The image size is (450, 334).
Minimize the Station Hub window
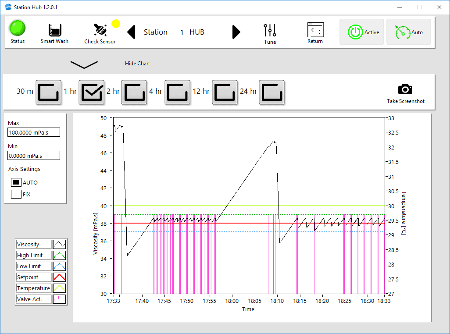point(400,7)
